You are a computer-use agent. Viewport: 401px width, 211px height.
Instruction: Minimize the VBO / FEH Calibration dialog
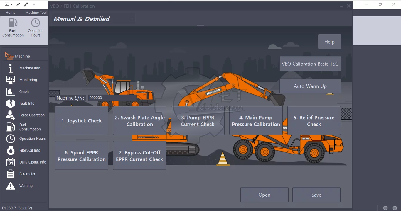[x=341, y=6]
